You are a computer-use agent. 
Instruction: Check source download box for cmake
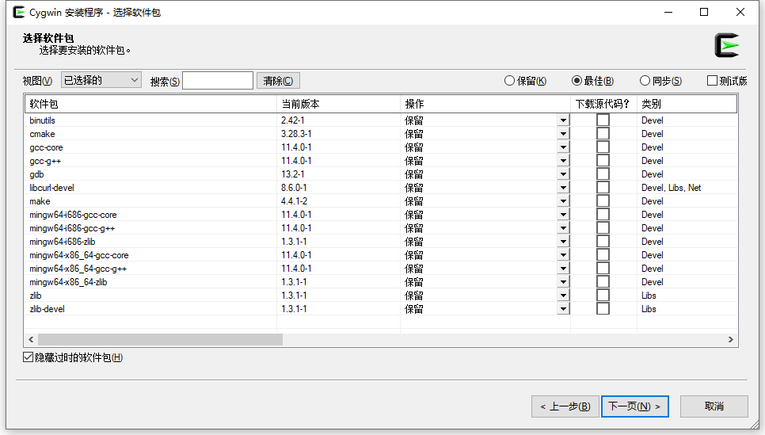[603, 134]
